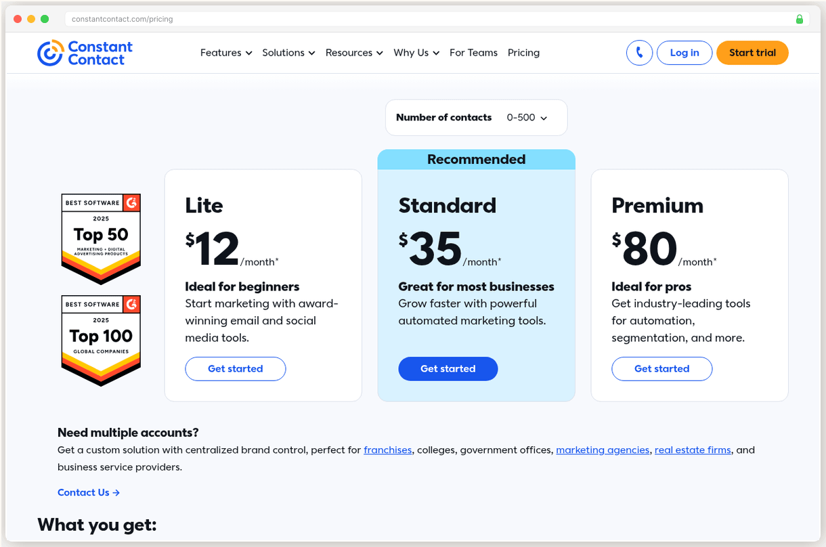Click the G2 Top 50 badge
Image resolution: width=826 pixels, height=547 pixels.
[100, 237]
